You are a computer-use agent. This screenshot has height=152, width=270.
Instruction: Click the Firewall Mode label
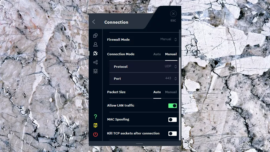point(118,40)
